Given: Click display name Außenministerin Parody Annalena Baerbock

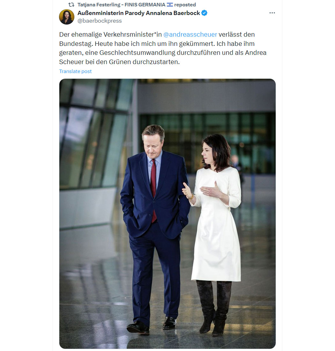Looking at the screenshot, I should click(139, 13).
